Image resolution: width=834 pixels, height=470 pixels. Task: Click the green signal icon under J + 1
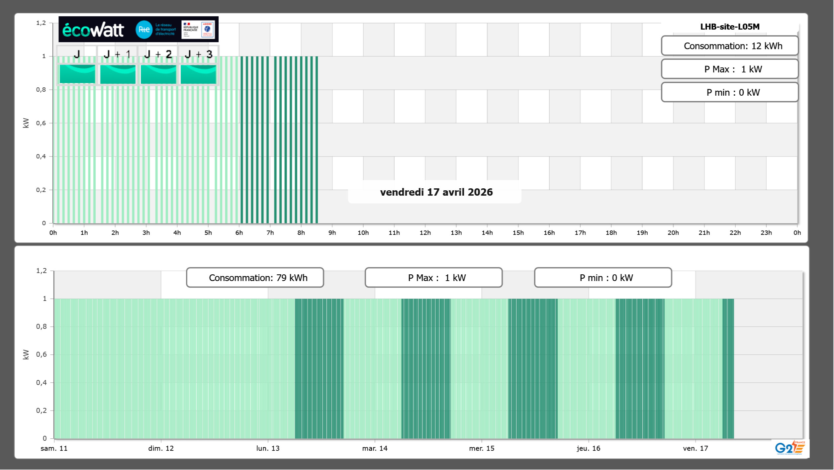coord(118,74)
